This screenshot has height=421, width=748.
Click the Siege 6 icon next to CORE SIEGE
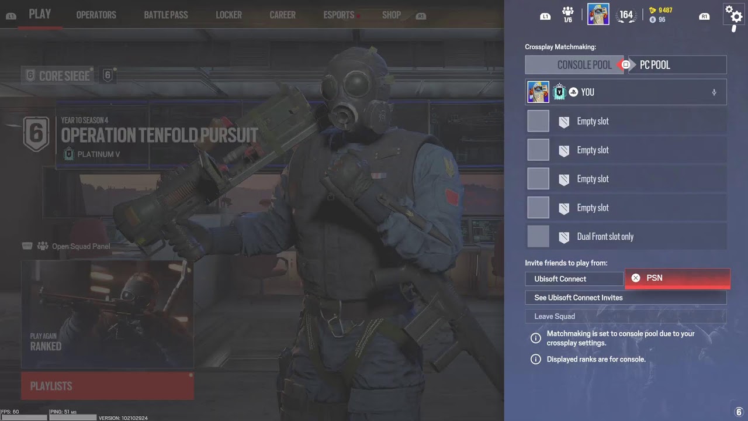point(108,75)
